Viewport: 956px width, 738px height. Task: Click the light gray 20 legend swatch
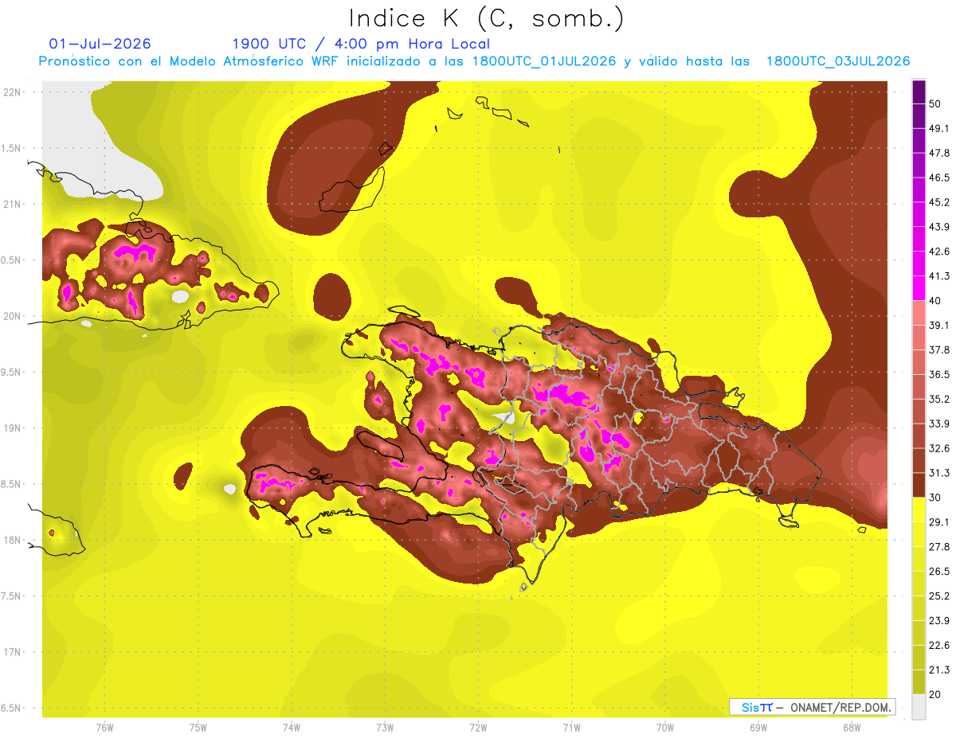coord(919,707)
